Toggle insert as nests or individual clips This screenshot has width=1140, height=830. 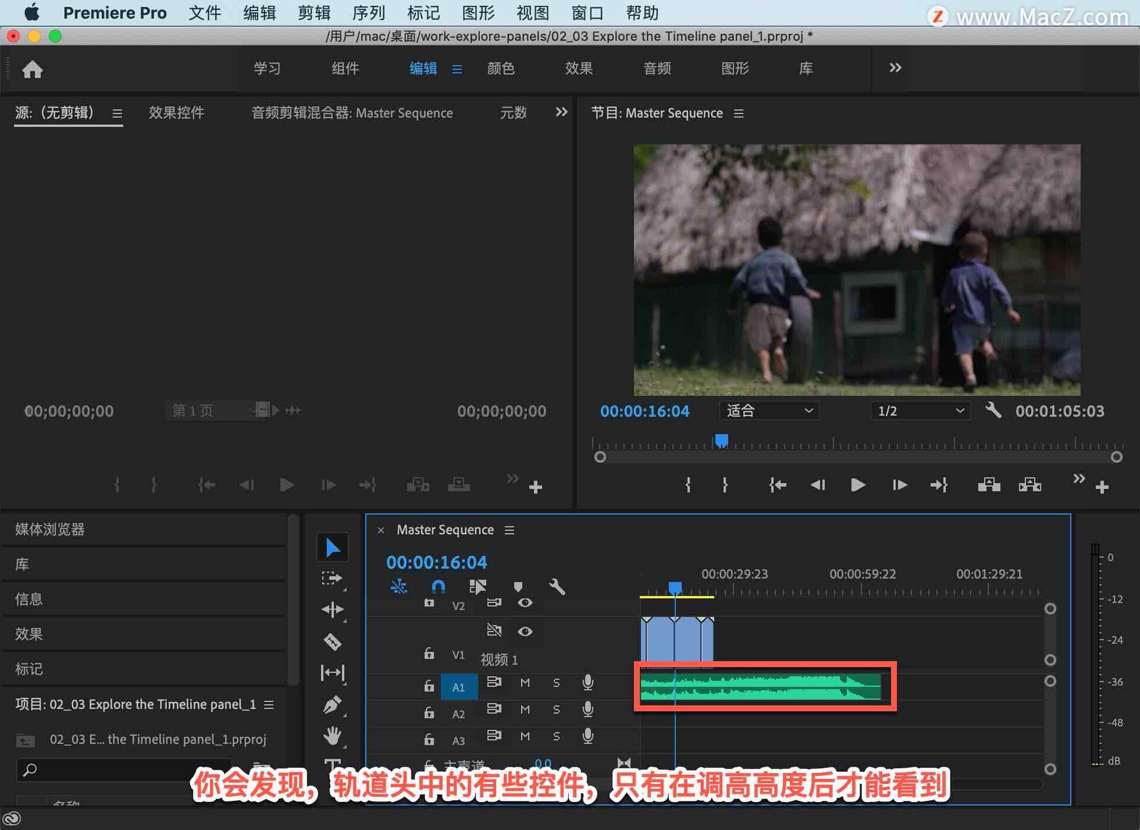(398, 587)
